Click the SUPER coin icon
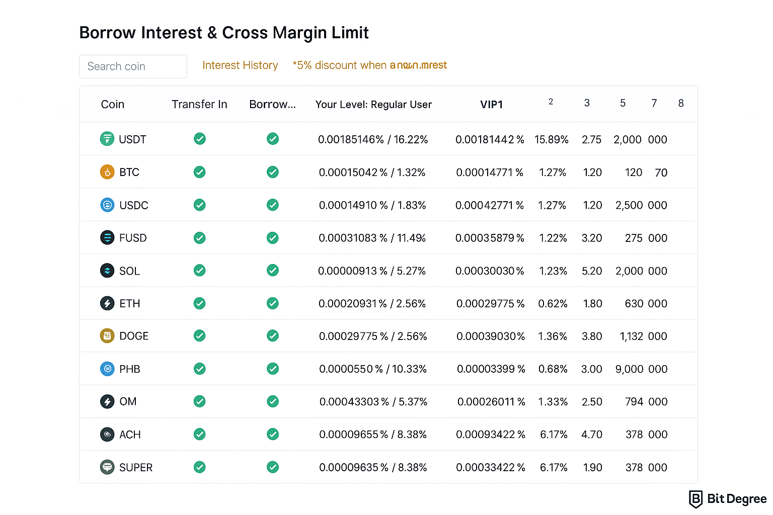The width and height of the screenshot is (773, 515). point(107,467)
